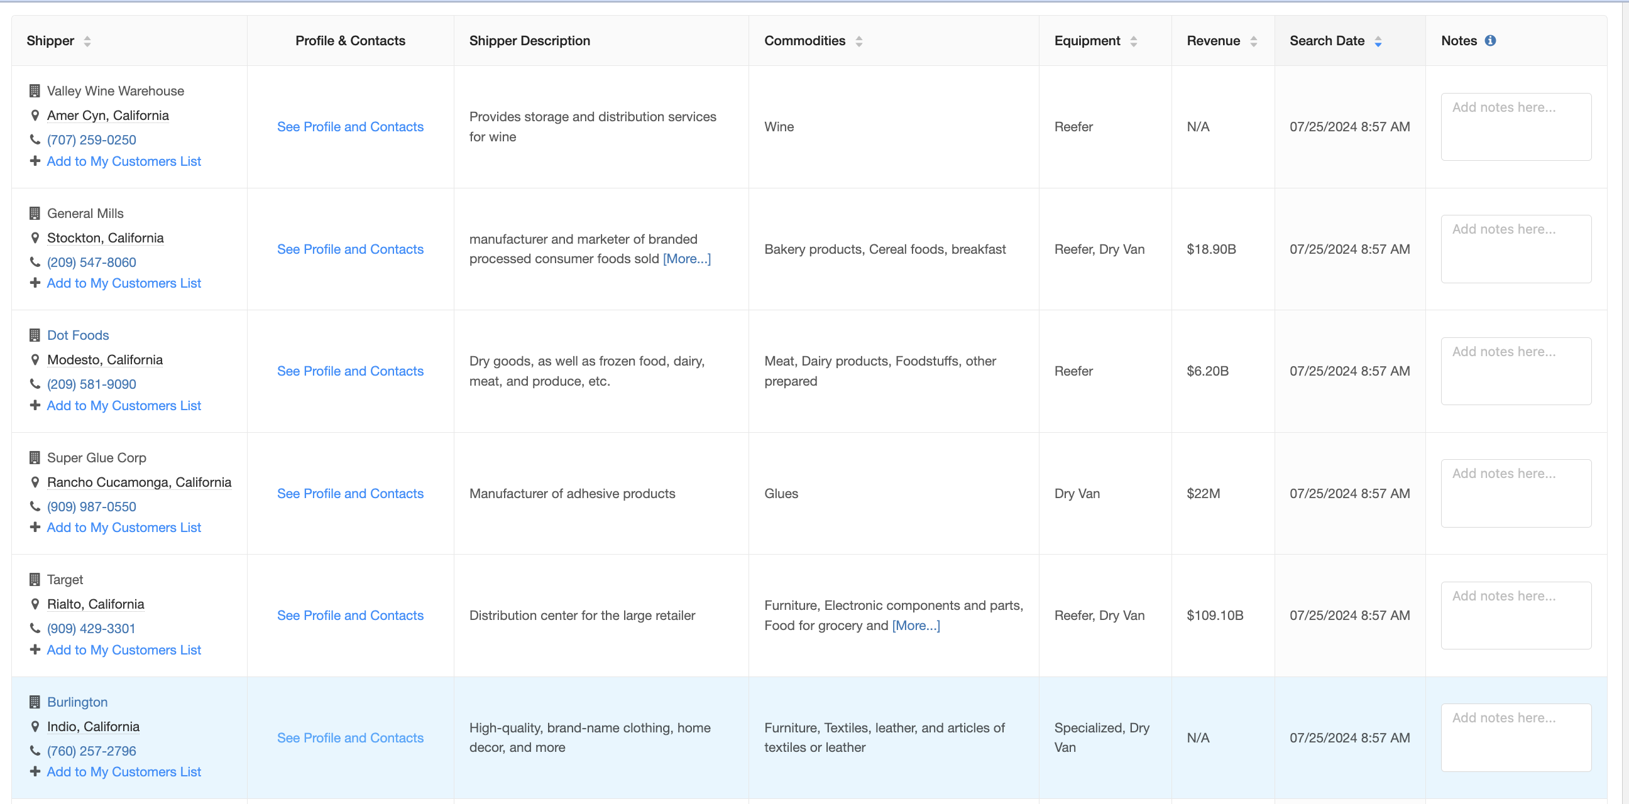Call Target at (909) 429-3301

(91, 629)
